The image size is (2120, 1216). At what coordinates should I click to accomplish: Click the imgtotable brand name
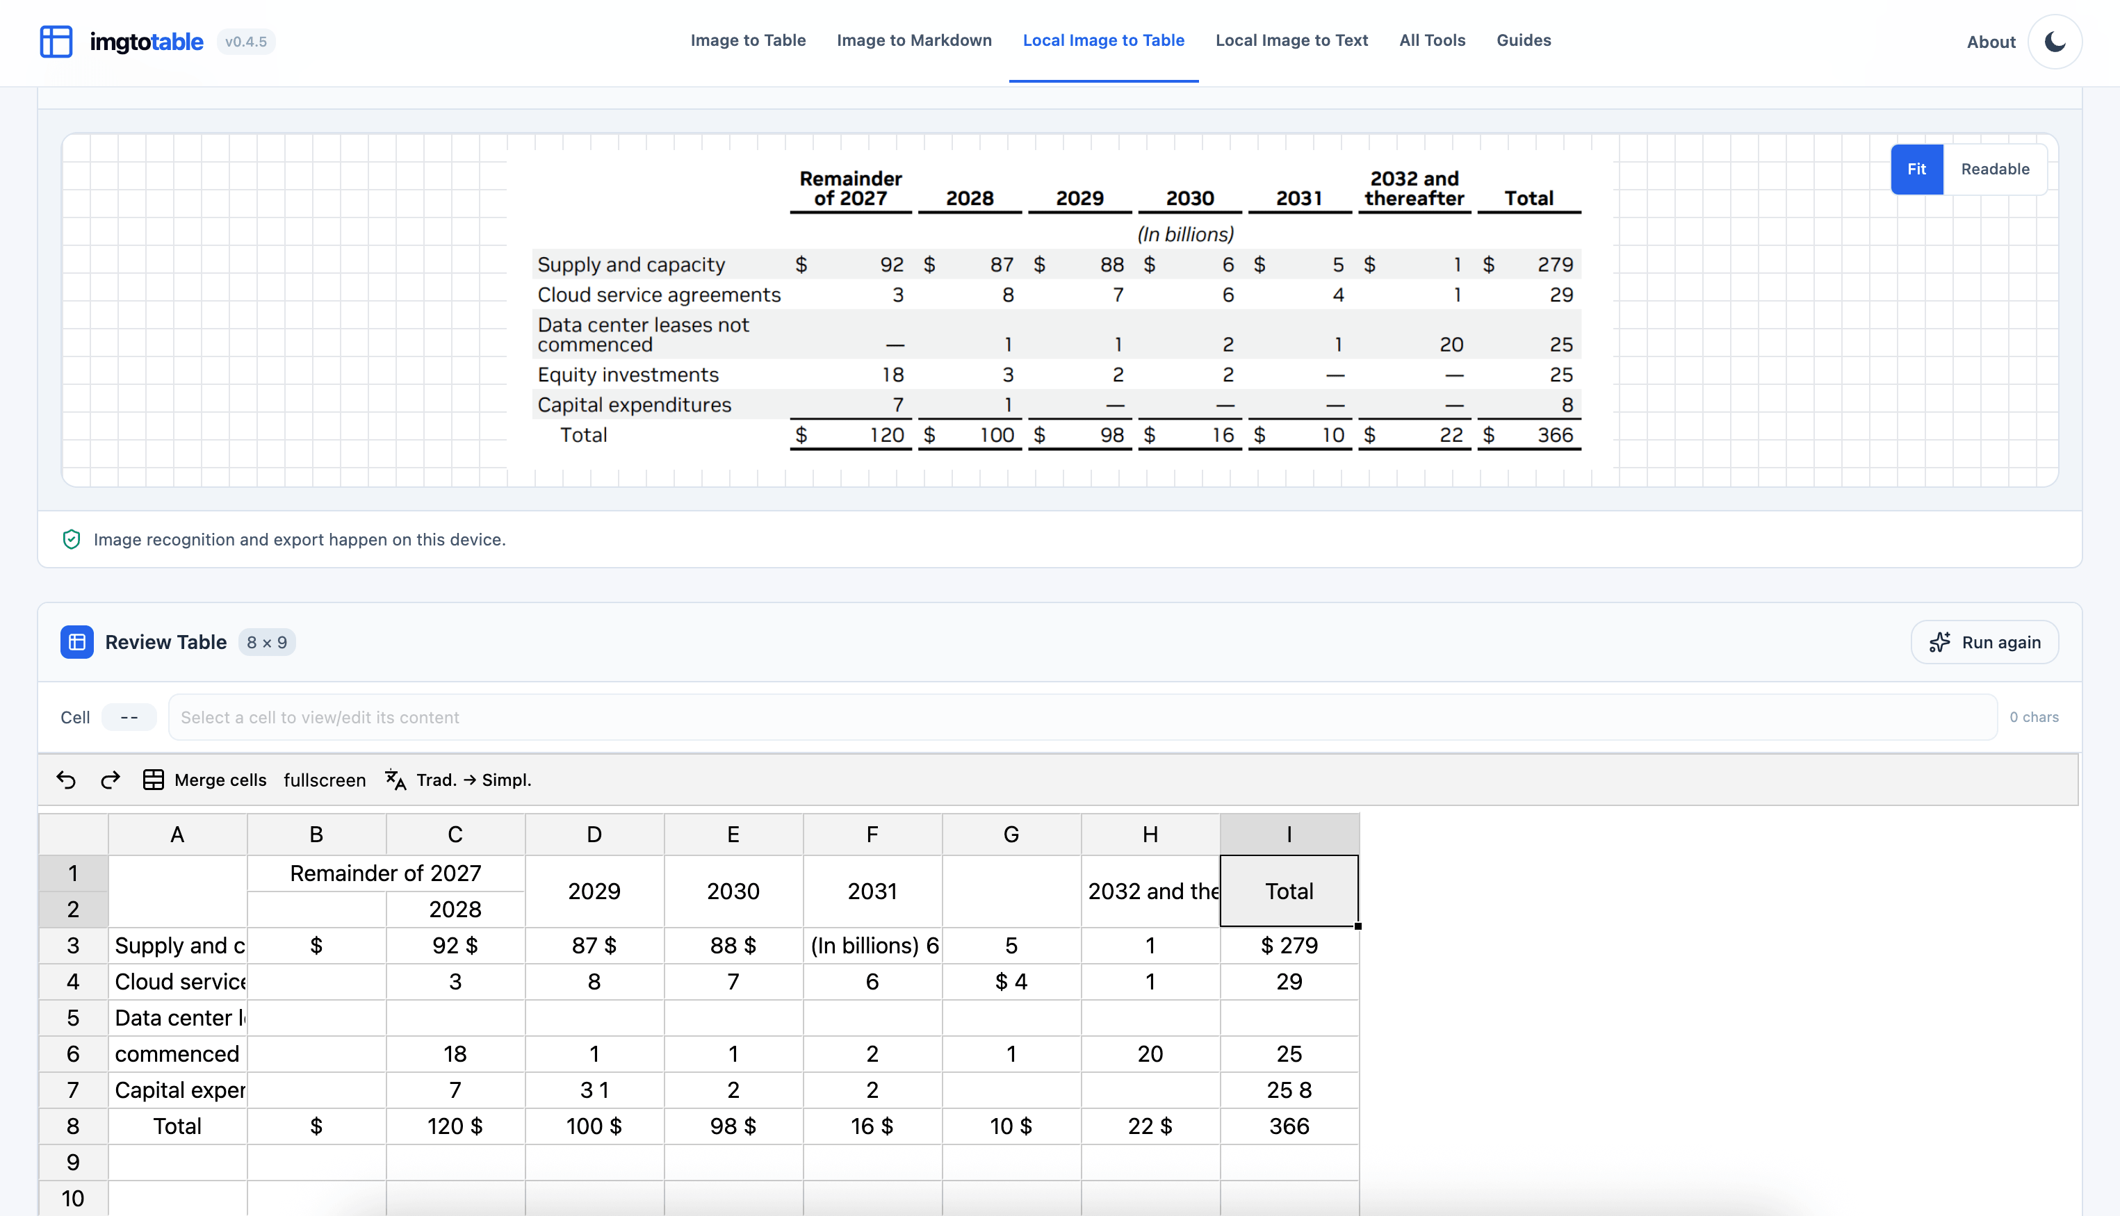[146, 41]
